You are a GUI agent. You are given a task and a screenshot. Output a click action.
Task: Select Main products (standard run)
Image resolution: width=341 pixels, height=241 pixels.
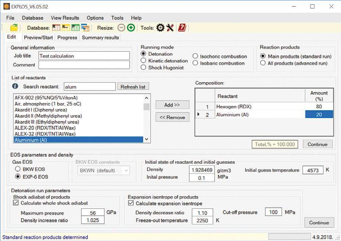pos(263,56)
